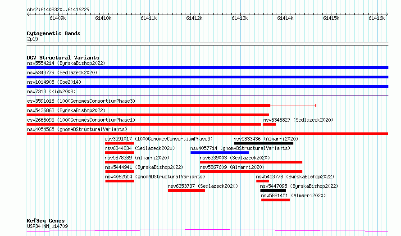Click the USP34|NM_014709 gene label
Viewport: 401px width, 236px height.
click(x=47, y=226)
